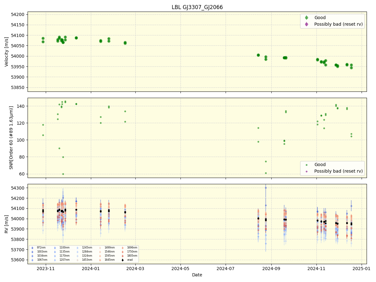This screenshot has height=282, width=376.
Task: Click the 1750nm legend entry
Action: tap(132, 252)
